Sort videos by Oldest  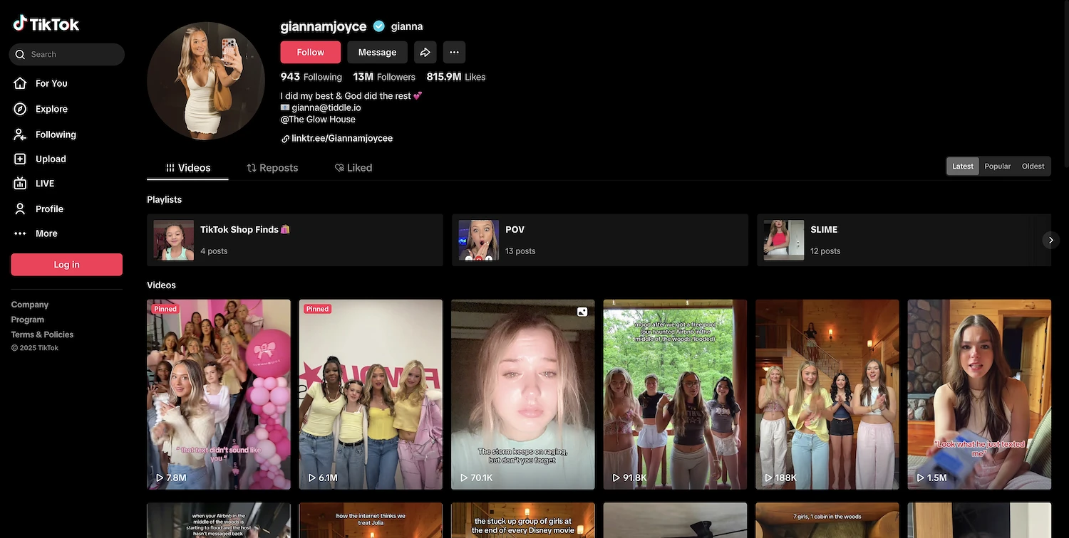(x=1033, y=166)
